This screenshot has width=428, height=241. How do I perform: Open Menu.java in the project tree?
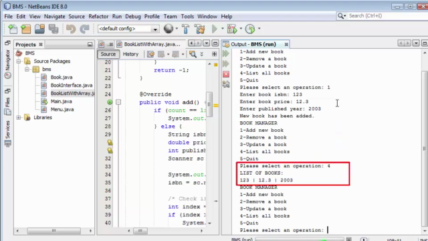click(x=62, y=109)
